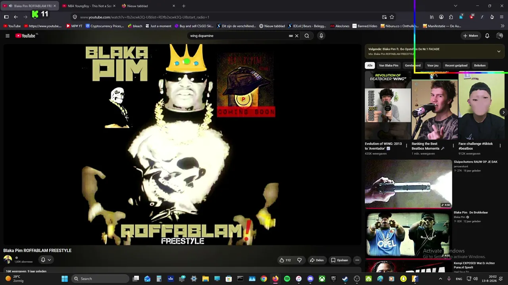Open the 'Banned.Video' bookmark
This screenshot has height=285, width=508.
pos(365,26)
